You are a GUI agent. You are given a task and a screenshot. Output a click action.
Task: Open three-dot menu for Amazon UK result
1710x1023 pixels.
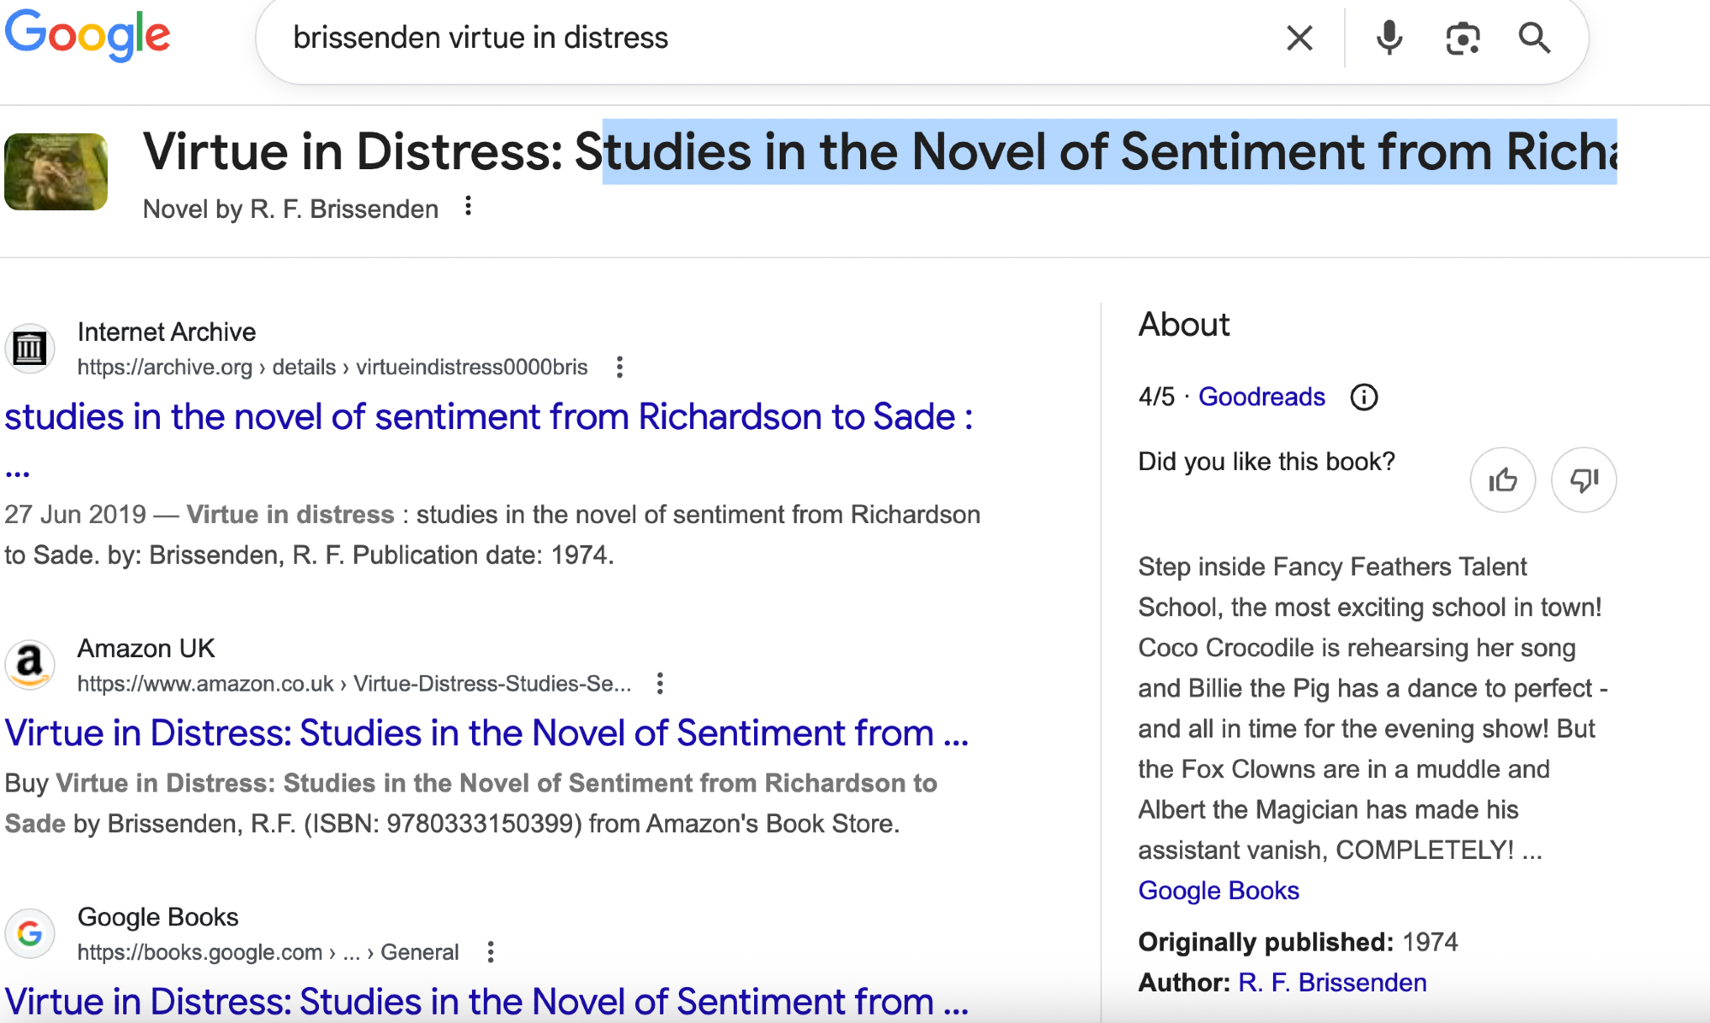[659, 684]
